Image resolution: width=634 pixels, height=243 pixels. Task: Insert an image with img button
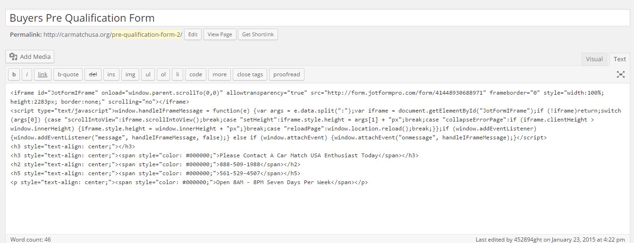coord(130,74)
